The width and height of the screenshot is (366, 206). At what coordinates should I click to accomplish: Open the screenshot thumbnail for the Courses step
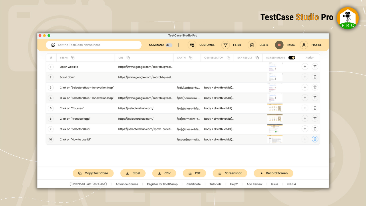coord(275,108)
